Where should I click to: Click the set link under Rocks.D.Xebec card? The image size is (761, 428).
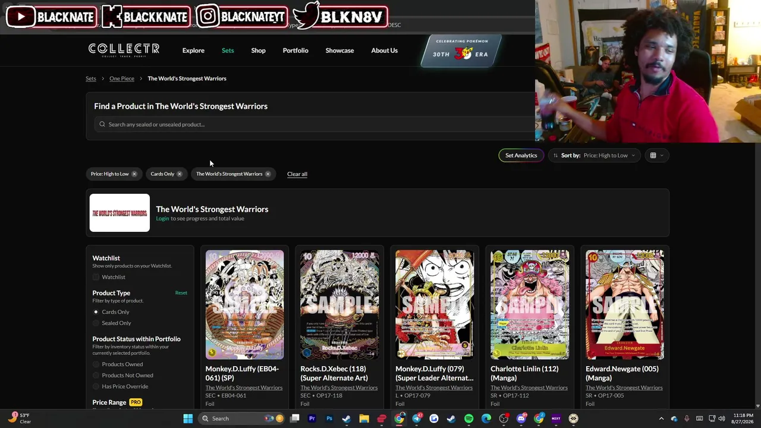339,388
